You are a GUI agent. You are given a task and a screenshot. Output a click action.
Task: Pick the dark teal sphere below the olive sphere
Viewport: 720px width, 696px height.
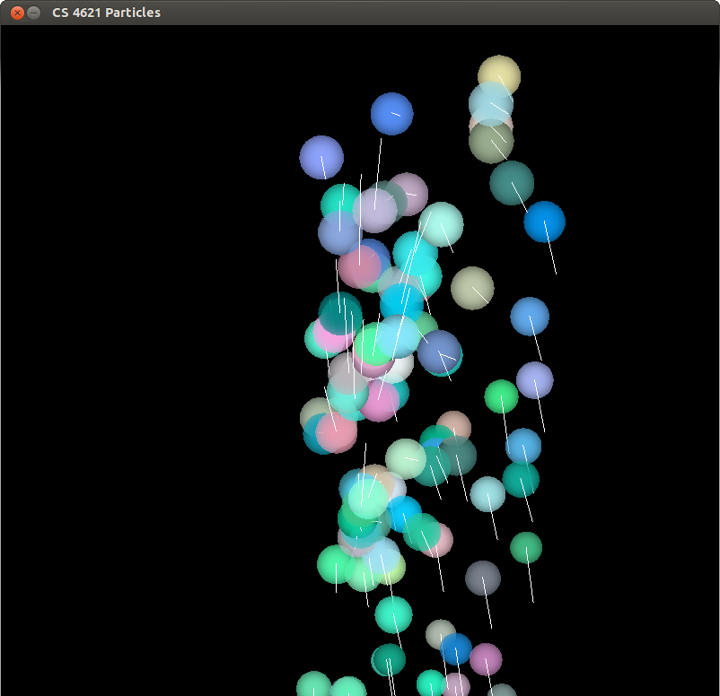coord(512,183)
